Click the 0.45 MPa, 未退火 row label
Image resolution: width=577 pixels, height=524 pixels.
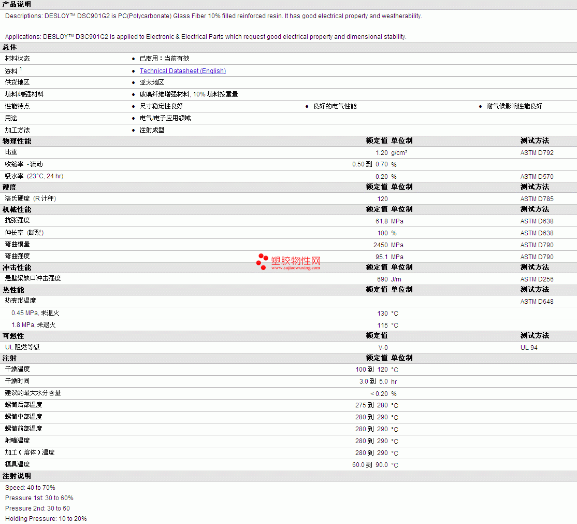[35, 313]
